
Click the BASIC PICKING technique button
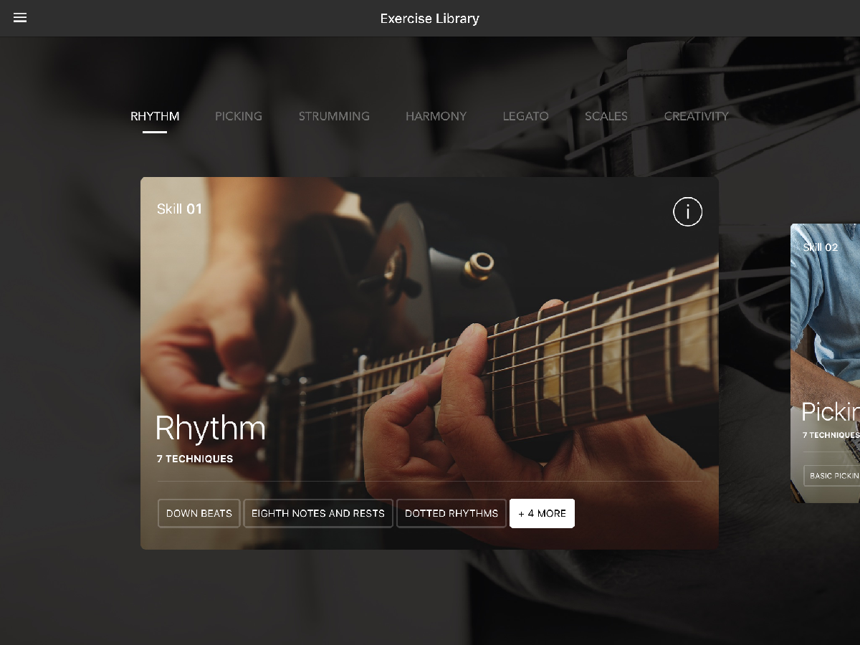(x=832, y=476)
